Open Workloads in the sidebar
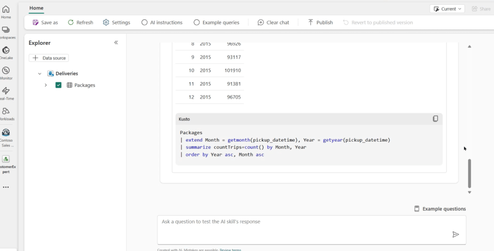 (x=6, y=113)
